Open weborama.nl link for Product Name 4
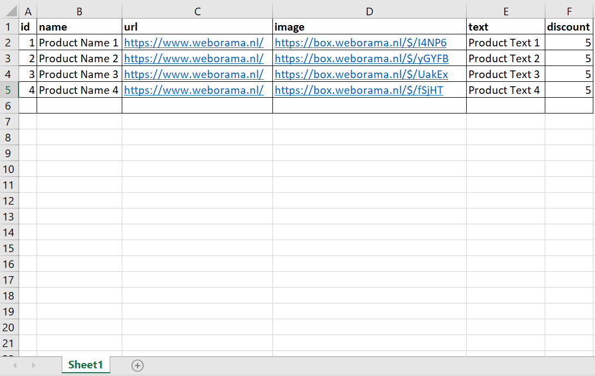Screen dimensions: 595x376 pyautogui.click(x=194, y=90)
